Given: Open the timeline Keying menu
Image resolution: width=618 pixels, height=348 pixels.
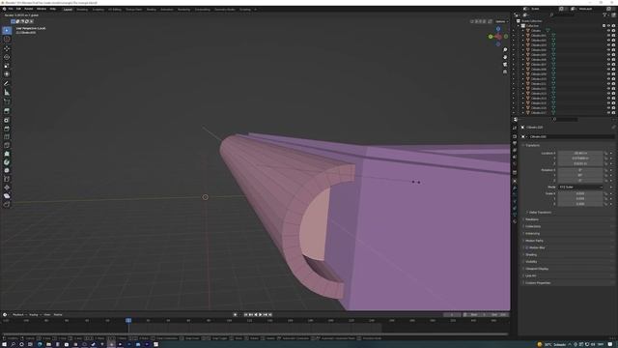Looking at the screenshot, I should pos(35,315).
